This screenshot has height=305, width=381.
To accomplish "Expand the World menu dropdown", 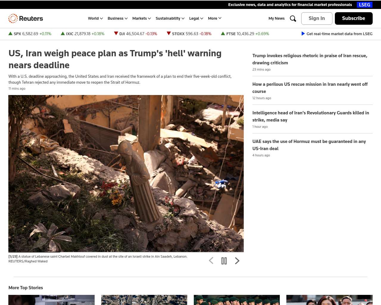I will (95, 18).
